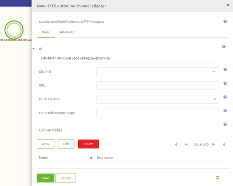Switch to the Basic tab
Image resolution: width=233 pixels, height=186 pixels.
pos(46,32)
